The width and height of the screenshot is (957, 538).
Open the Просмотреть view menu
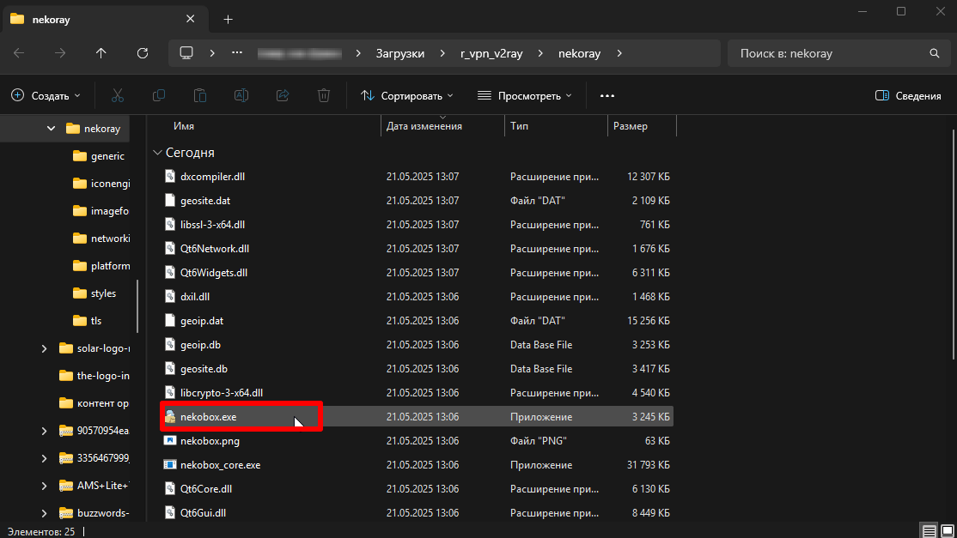[524, 96]
